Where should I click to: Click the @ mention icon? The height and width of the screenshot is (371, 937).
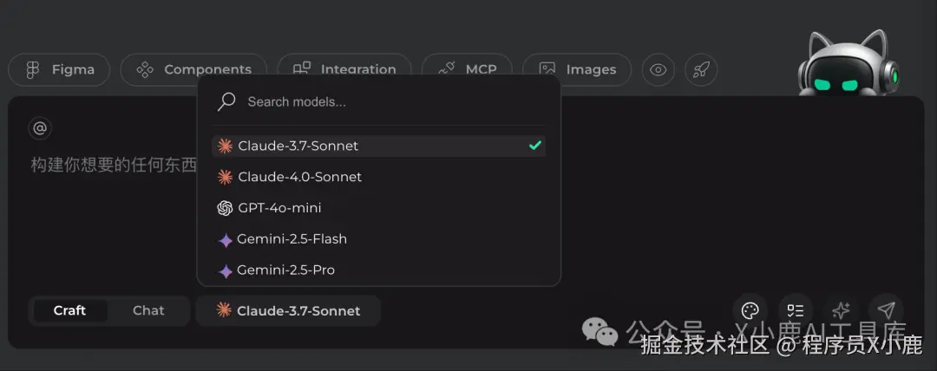[40, 128]
